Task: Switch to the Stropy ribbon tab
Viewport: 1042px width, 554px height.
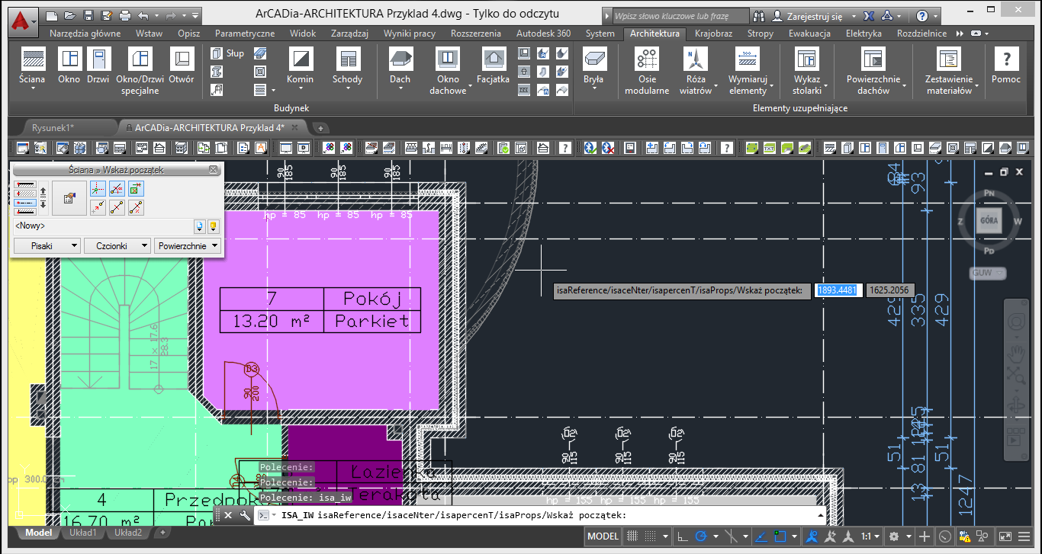Action: click(760, 34)
